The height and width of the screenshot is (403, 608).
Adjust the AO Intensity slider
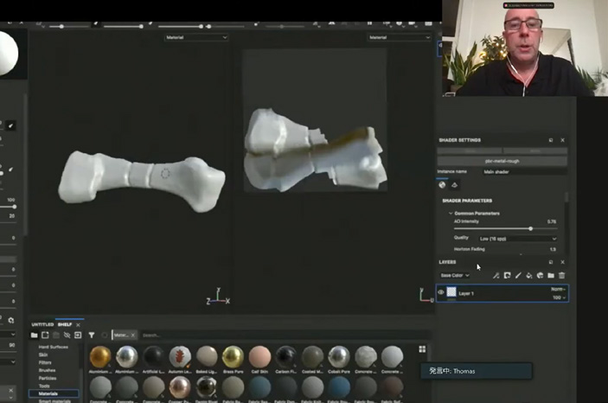(x=530, y=228)
